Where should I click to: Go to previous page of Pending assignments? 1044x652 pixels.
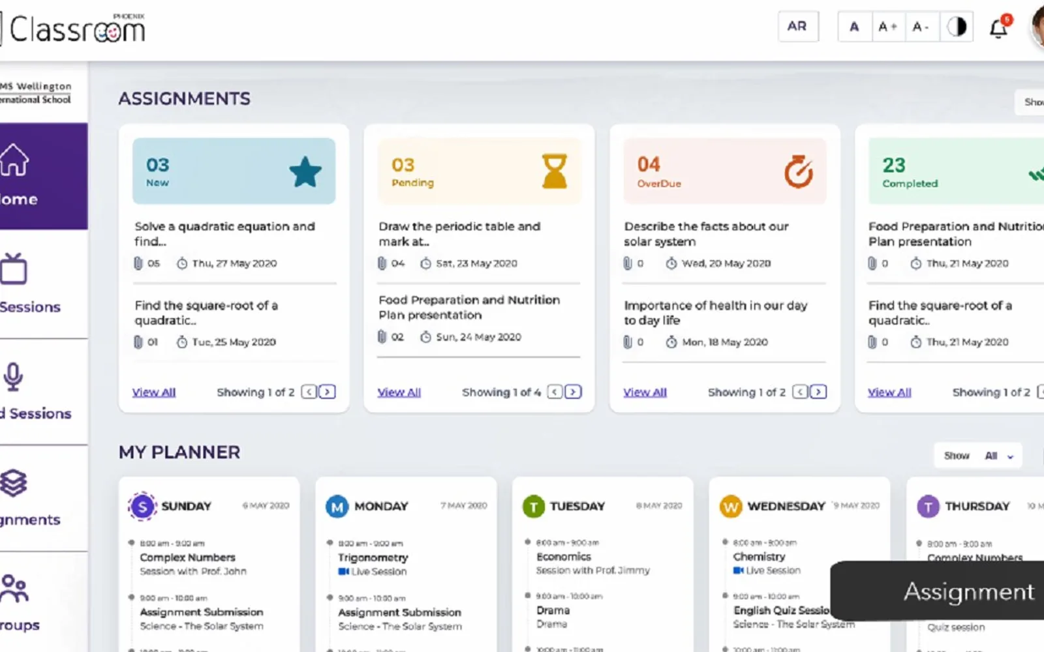pyautogui.click(x=555, y=392)
